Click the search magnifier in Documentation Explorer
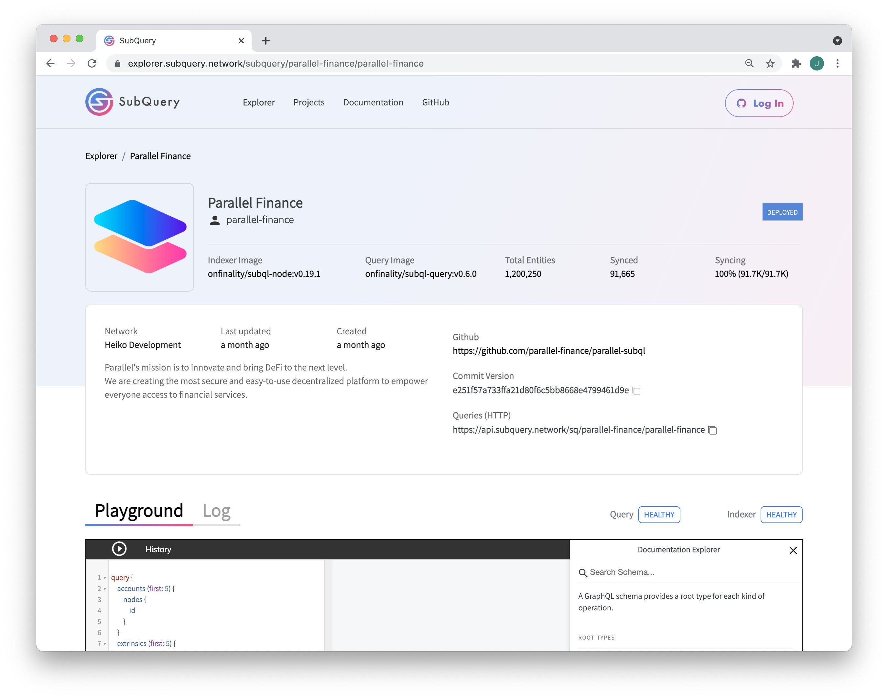Viewport: 888px width, 699px height. 583,573
